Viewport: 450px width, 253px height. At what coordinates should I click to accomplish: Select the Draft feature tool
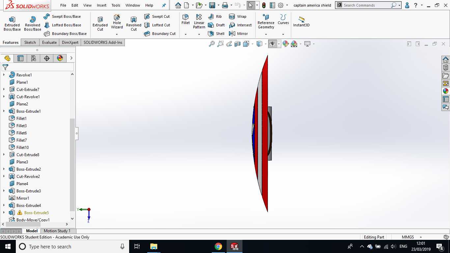coord(216,25)
